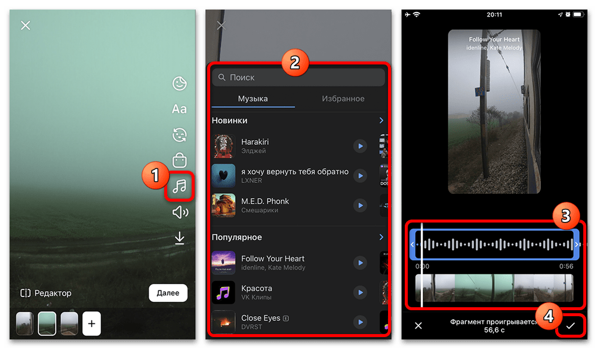
Task: Expand the Новинки section chevron
Action: tap(381, 121)
